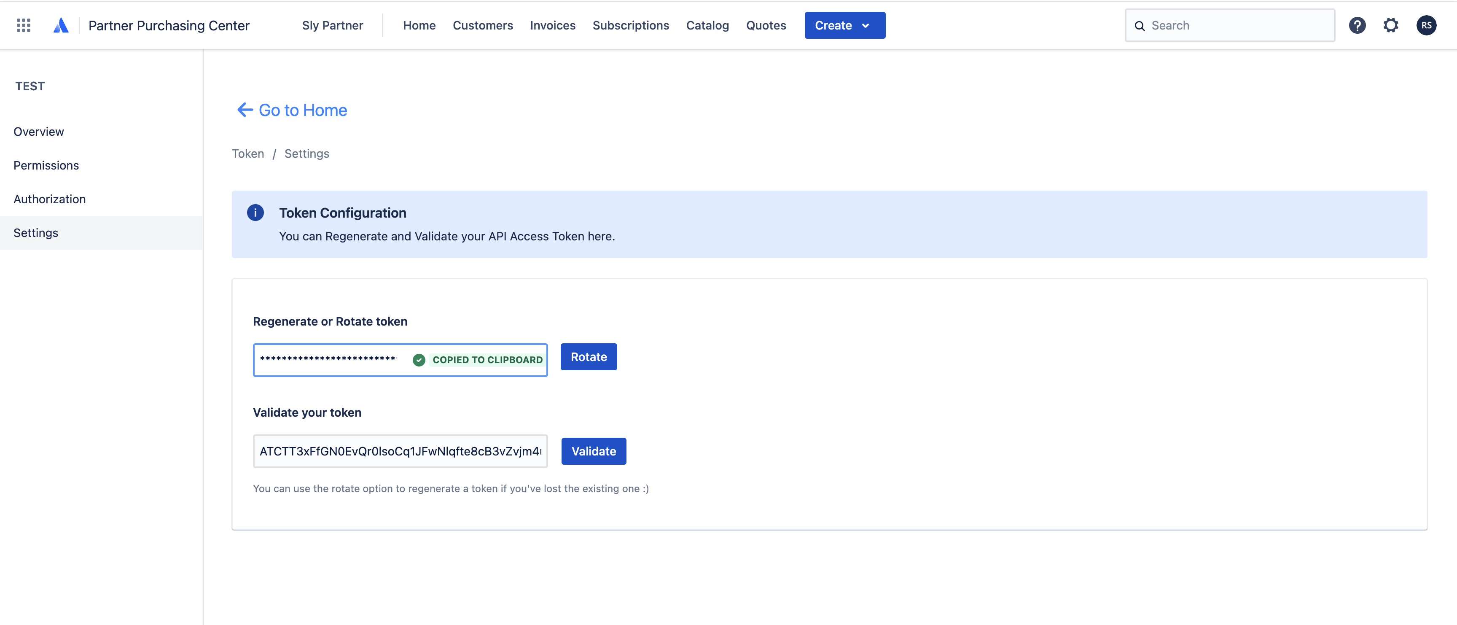Open the Subscriptions section
The height and width of the screenshot is (625, 1457).
(x=631, y=25)
